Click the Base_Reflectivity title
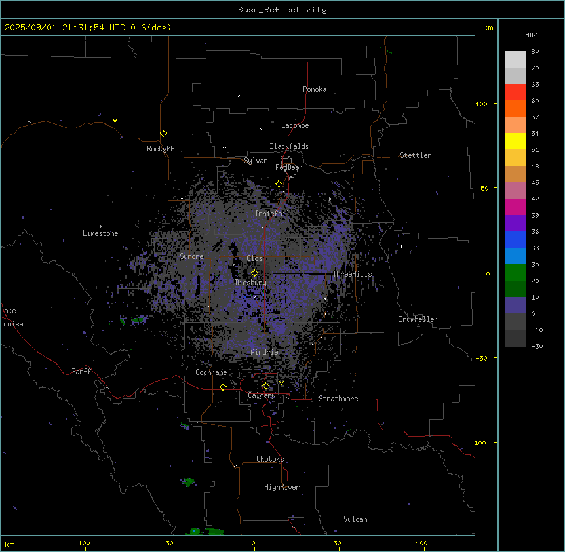The width and height of the screenshot is (565, 552). coord(282,10)
